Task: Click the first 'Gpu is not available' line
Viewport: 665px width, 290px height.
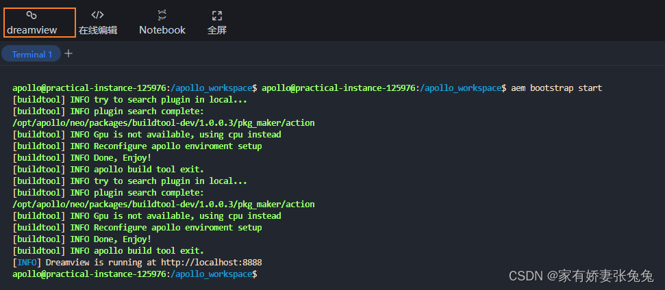Action: click(x=147, y=135)
